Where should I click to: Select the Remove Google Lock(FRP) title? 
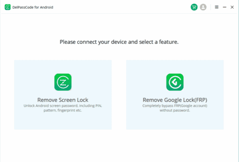coord(175,100)
